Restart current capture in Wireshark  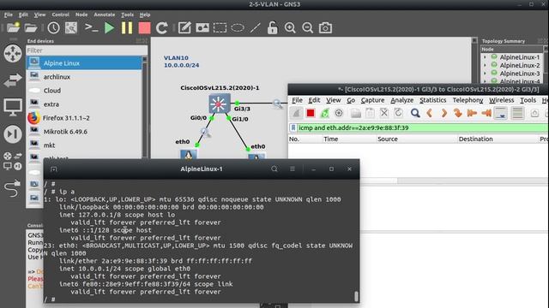pyautogui.click(x=324, y=113)
